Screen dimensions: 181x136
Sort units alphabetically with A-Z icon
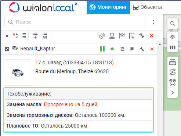coord(15,36)
